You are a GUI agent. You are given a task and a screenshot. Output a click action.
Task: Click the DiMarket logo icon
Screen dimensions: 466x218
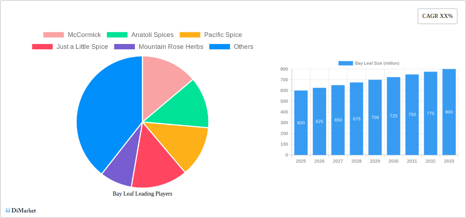(x=8, y=210)
